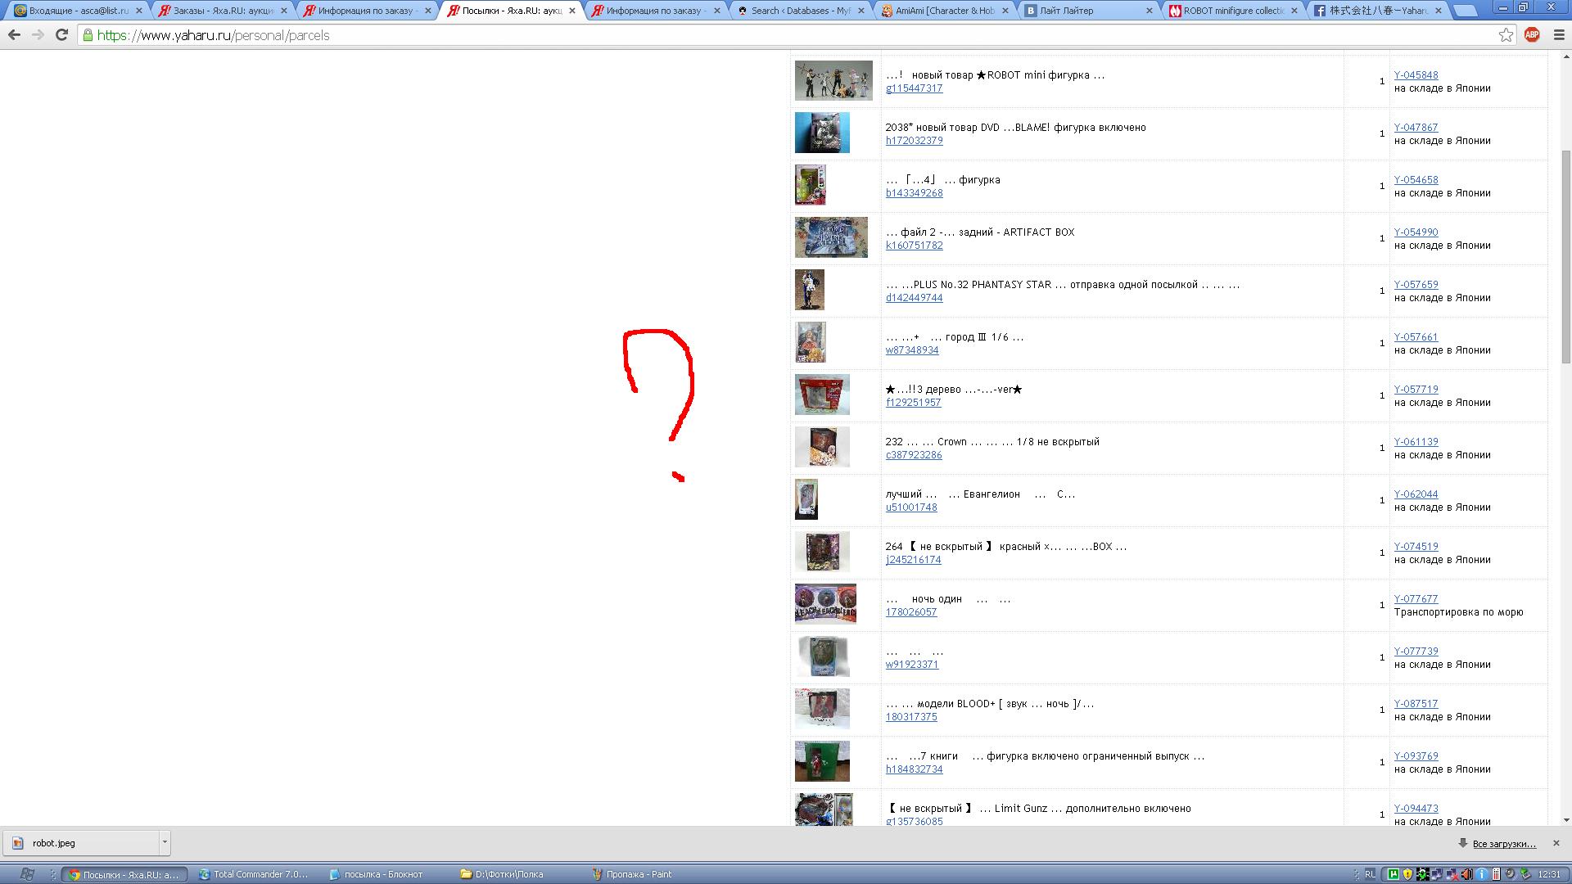Click the ARTIFACT BOX item thumbnail
The width and height of the screenshot is (1572, 884).
831,237
